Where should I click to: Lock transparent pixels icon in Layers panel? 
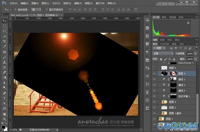(x=161, y=59)
